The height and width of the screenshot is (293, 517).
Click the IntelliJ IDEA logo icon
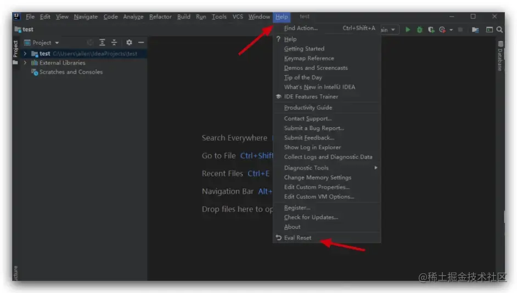click(x=16, y=16)
